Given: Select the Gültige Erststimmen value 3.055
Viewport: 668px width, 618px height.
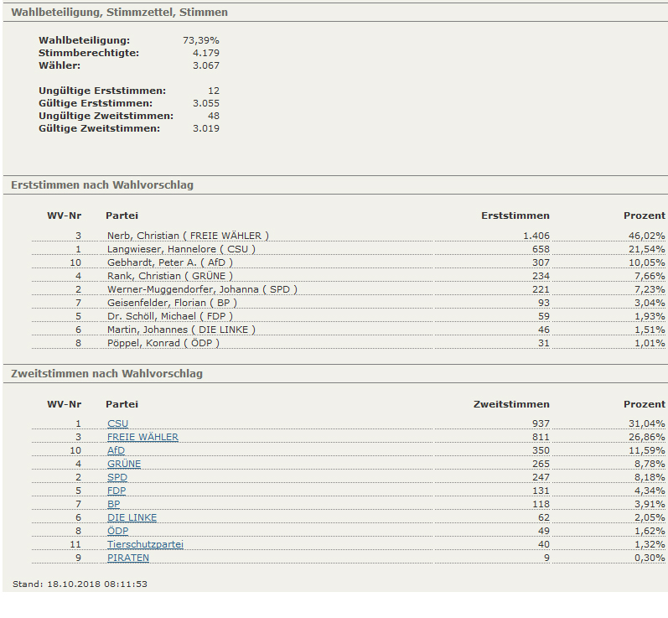Looking at the screenshot, I should click(206, 103).
